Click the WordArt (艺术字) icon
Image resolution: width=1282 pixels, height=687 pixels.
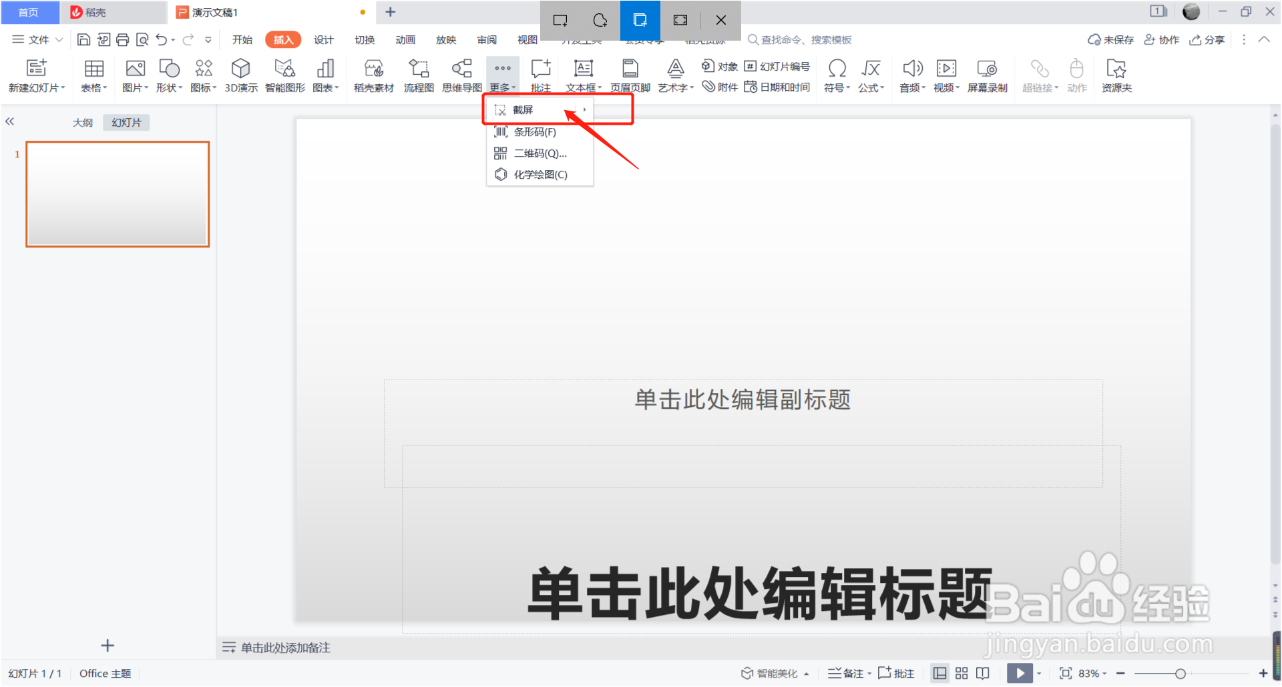pos(676,68)
